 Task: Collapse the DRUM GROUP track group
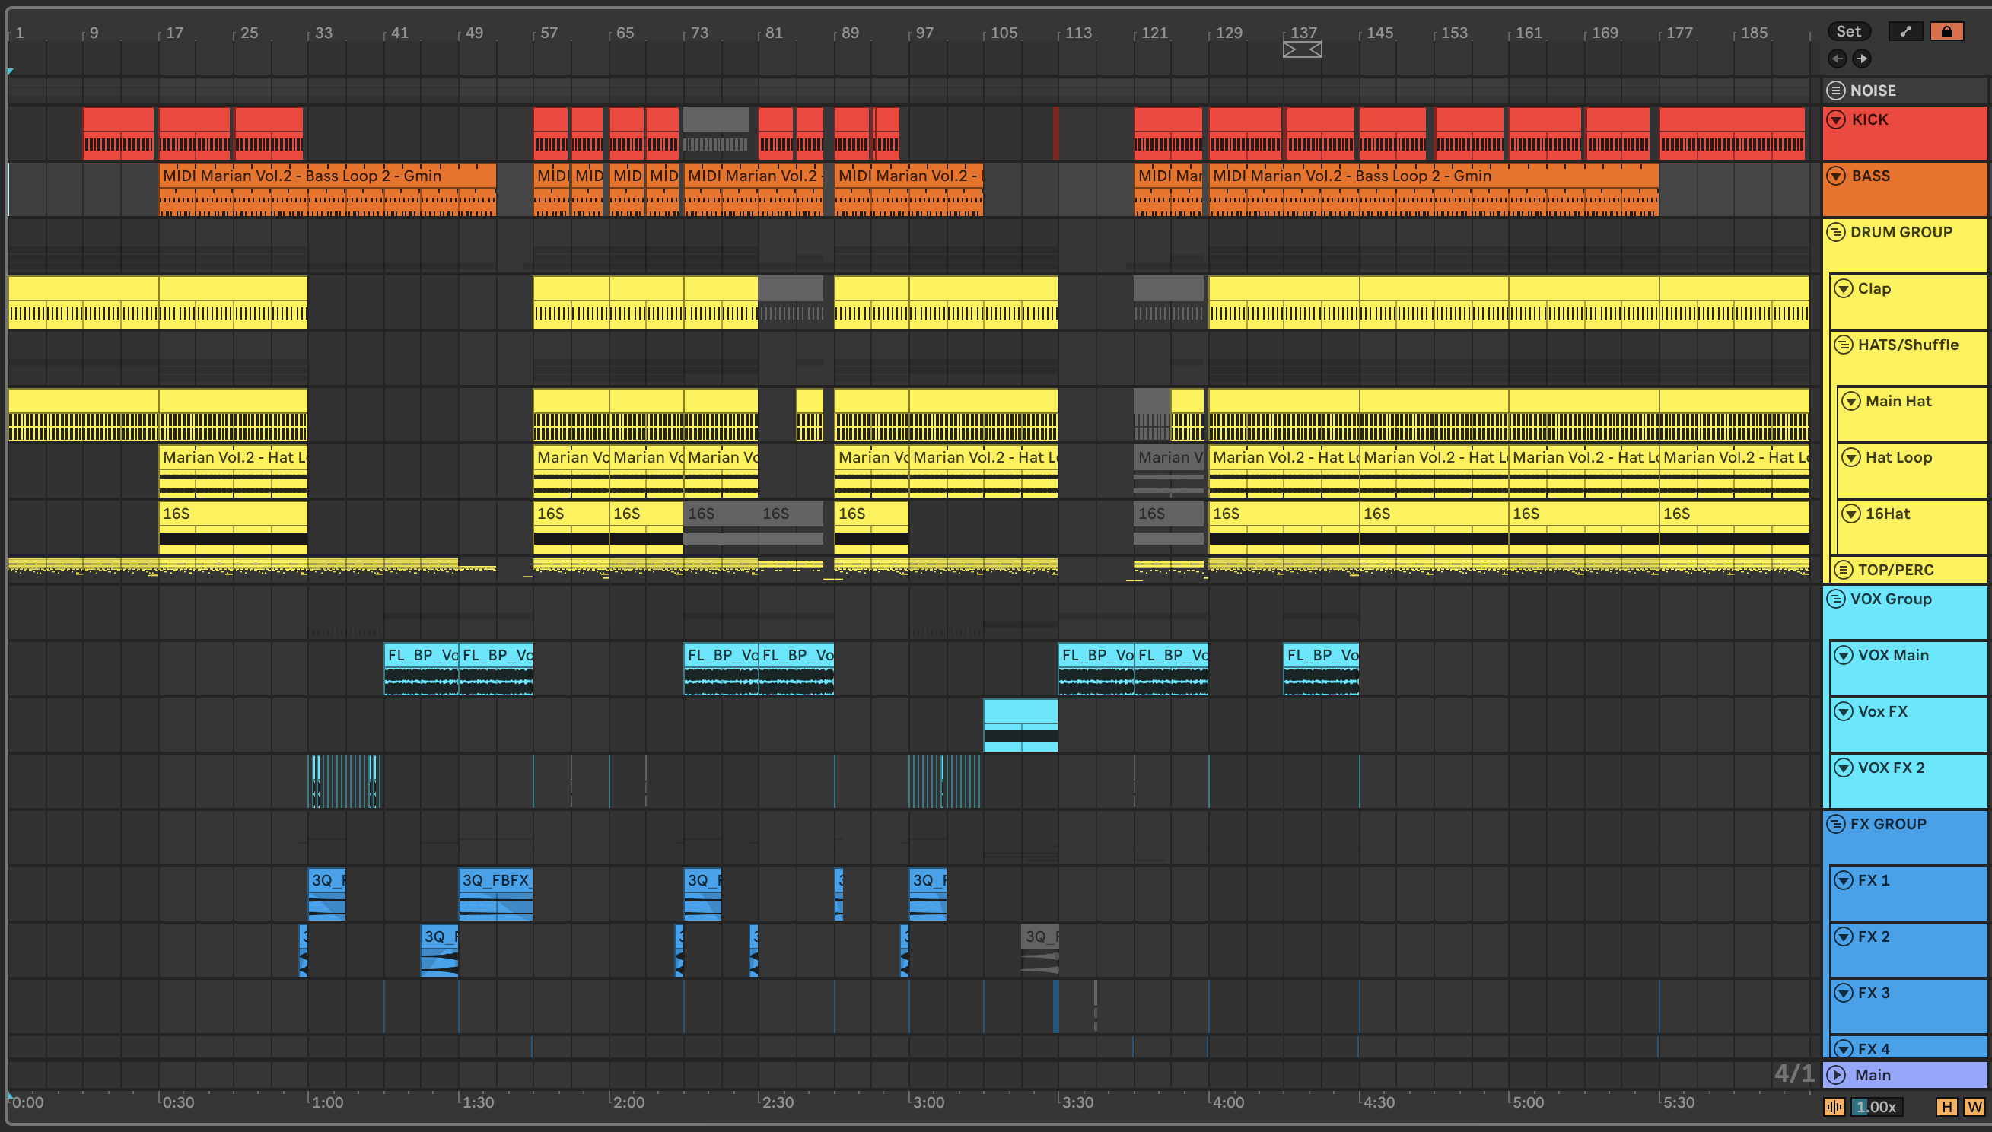coord(1836,232)
